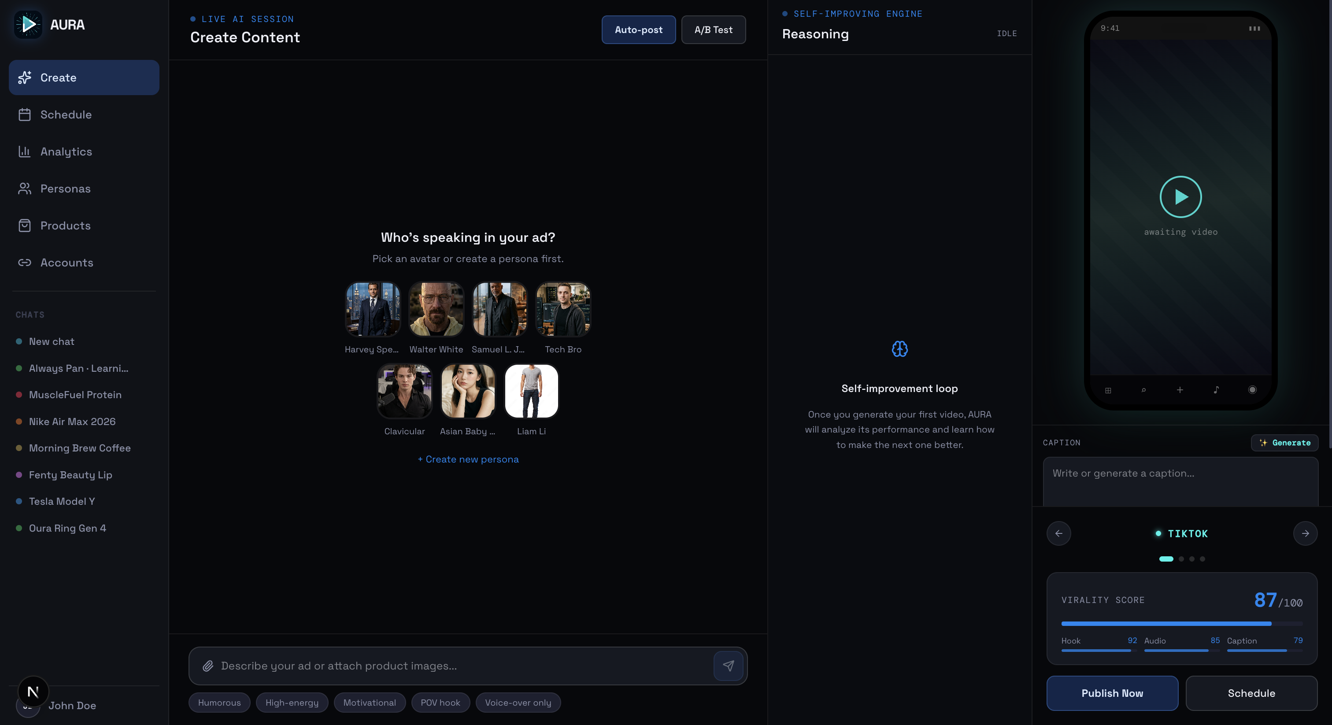The image size is (1332, 725).
Task: Click the virality score progress bar
Action: [1181, 624]
